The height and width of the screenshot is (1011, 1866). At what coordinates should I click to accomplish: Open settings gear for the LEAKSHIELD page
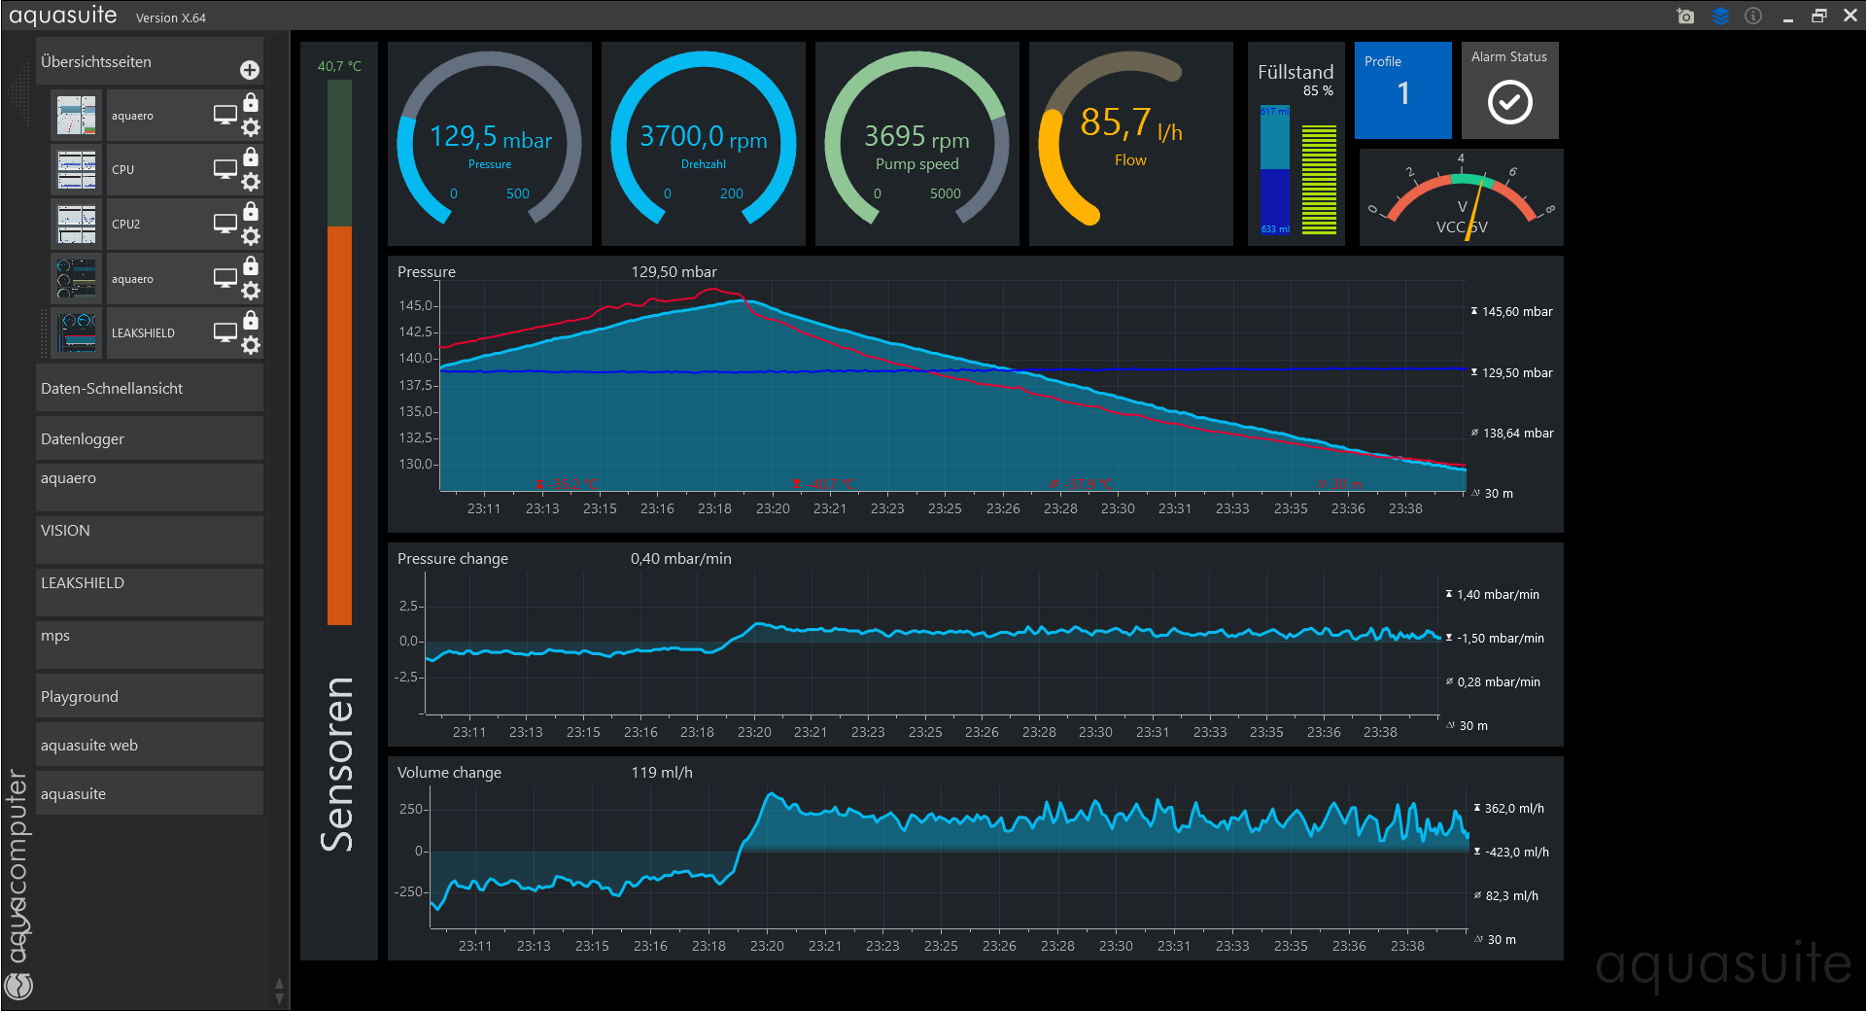251,345
